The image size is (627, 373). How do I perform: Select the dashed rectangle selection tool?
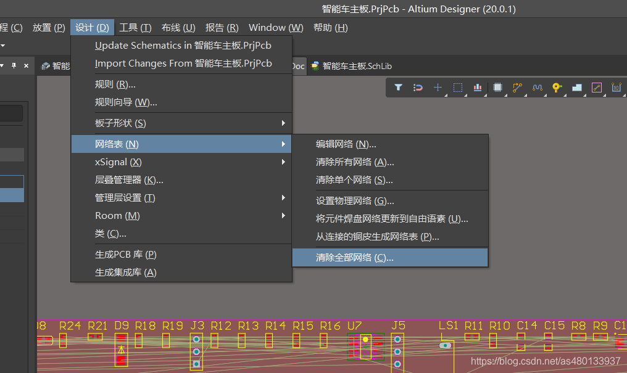(x=457, y=88)
